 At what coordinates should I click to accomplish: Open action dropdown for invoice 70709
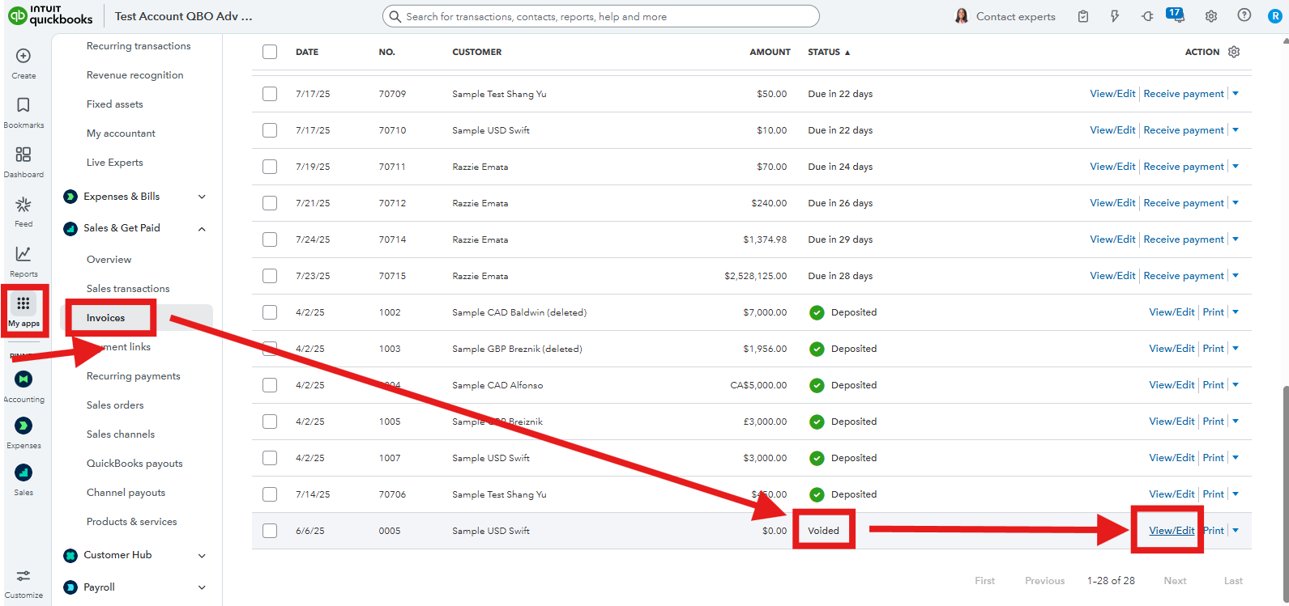(1236, 94)
